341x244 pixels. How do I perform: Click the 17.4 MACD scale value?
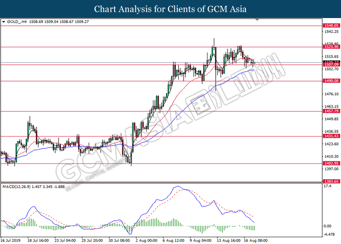[x=327, y=186]
